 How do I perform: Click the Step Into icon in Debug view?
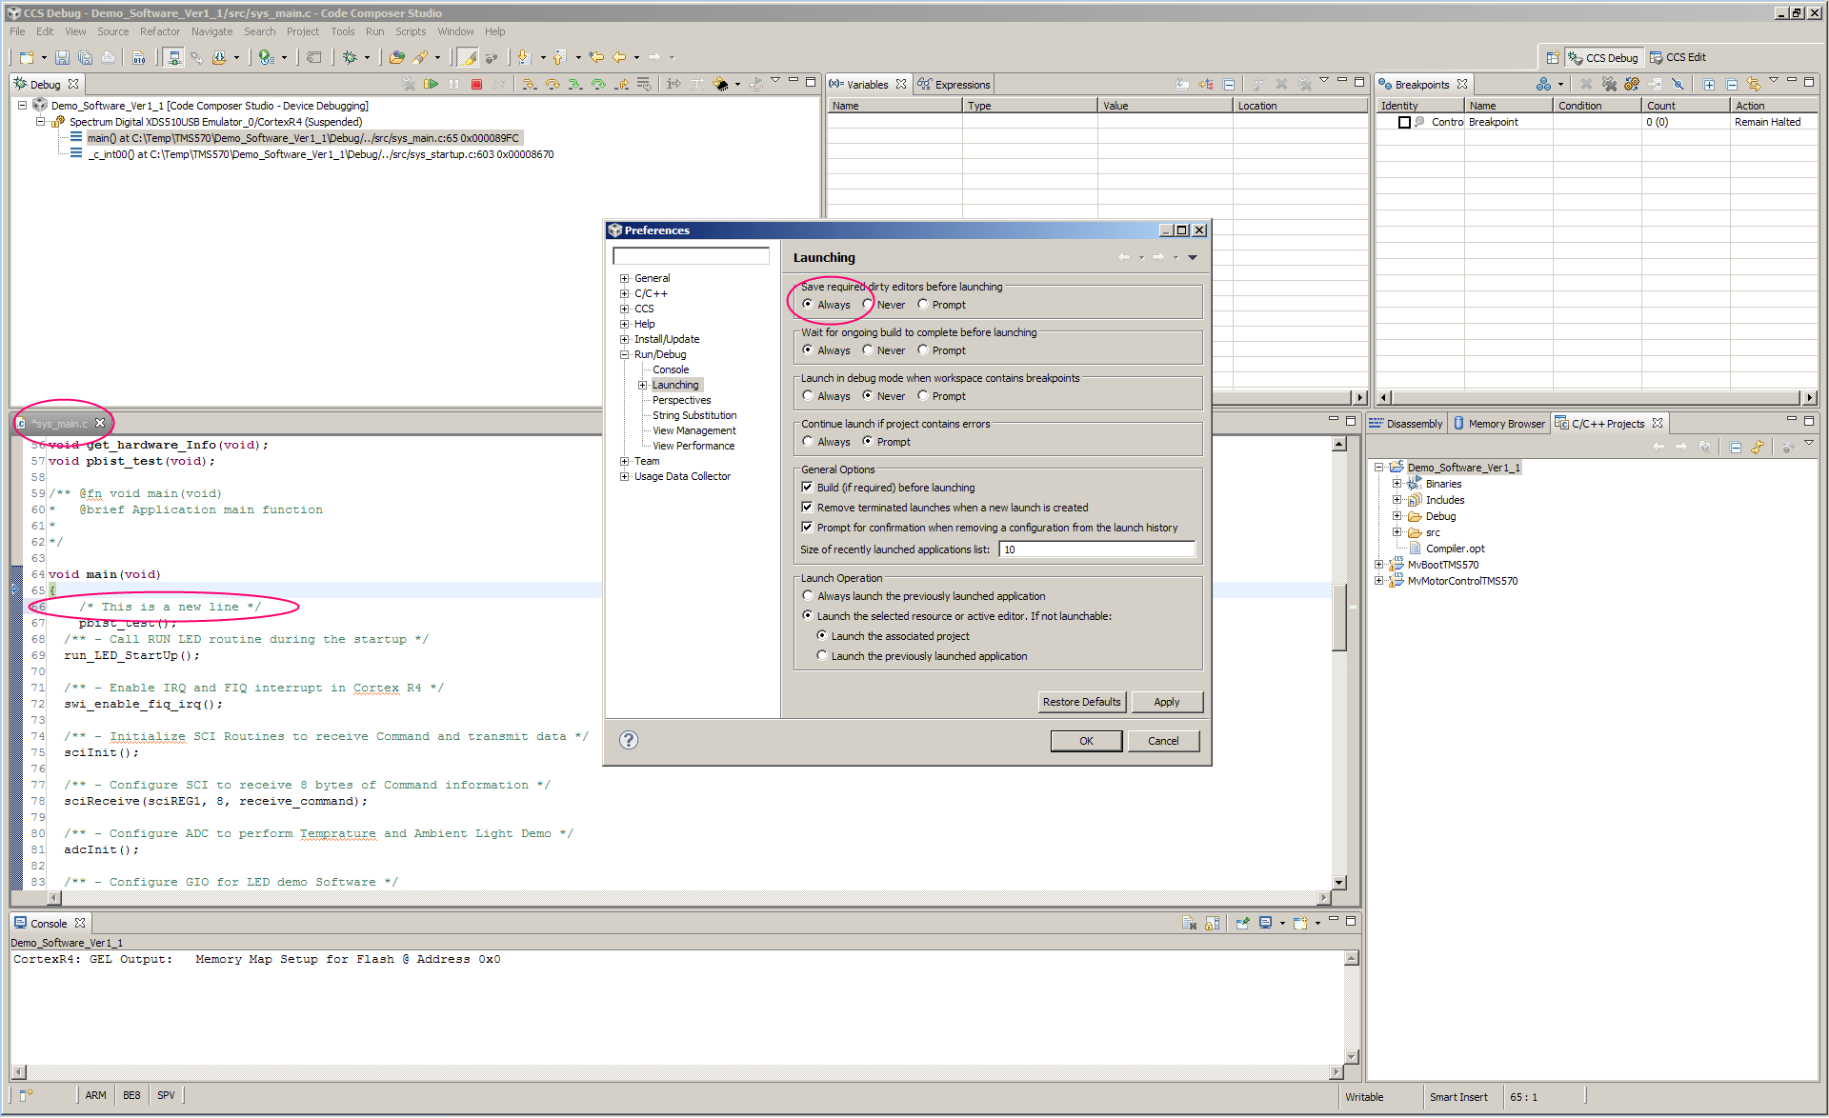click(x=530, y=85)
